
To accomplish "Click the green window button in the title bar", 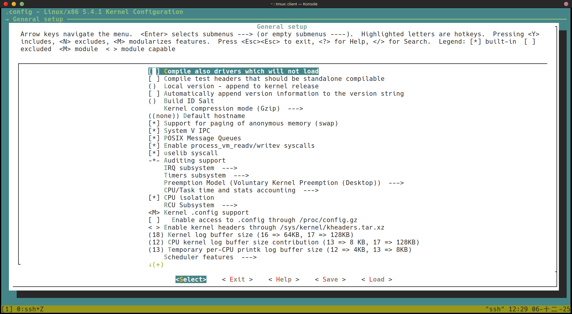I will [22, 4].
